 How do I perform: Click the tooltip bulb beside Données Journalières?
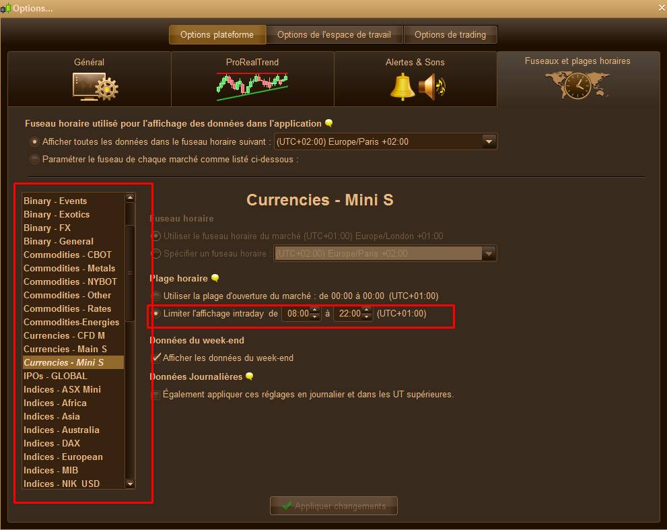250,376
